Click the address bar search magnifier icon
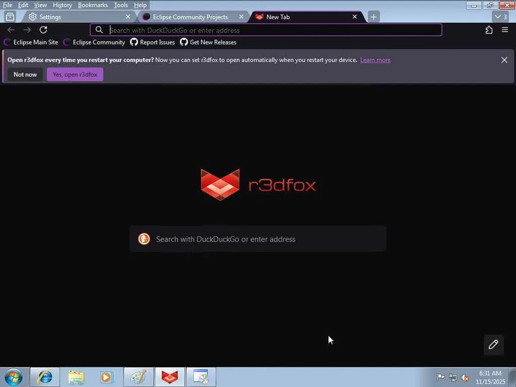This screenshot has width=516, height=387. [99, 30]
